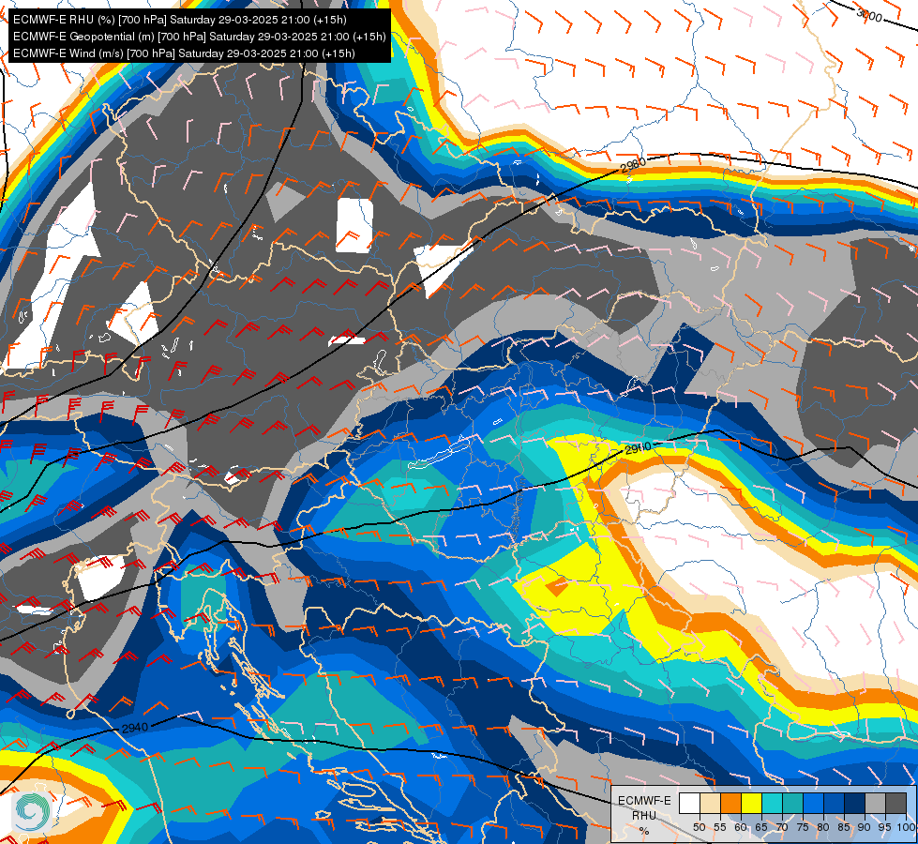Click the teal legend swatch for 70-75

(x=792, y=803)
